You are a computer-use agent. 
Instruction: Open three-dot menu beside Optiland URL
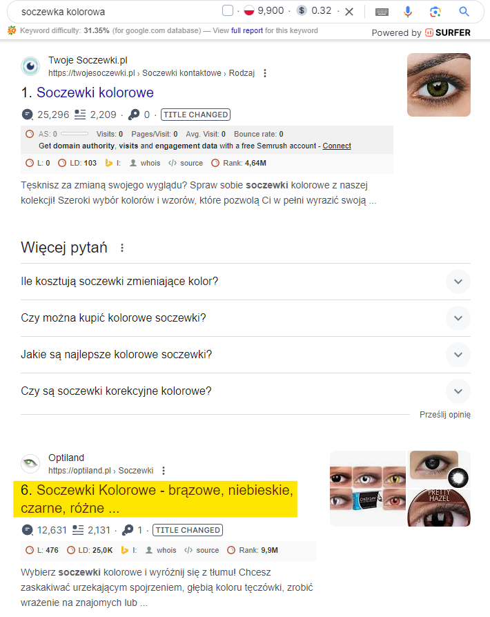[x=164, y=471]
